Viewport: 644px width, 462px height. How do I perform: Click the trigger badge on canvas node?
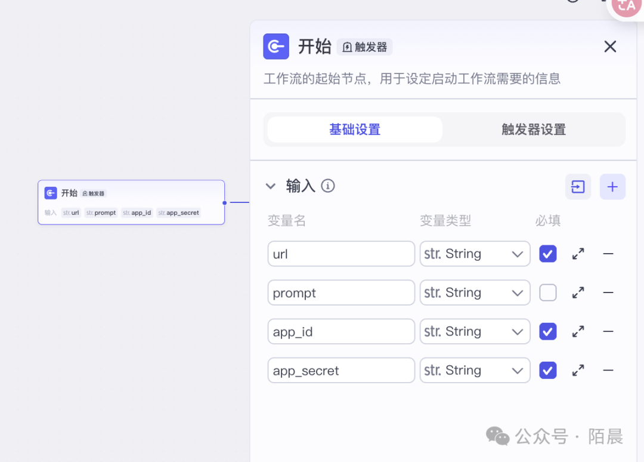[x=94, y=193]
